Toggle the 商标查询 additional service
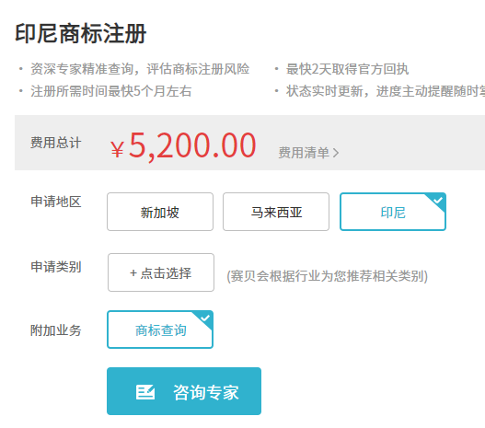The image size is (485, 428). [160, 330]
